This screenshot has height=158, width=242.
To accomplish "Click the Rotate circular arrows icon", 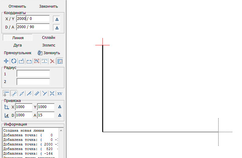I will (x=14, y=61).
